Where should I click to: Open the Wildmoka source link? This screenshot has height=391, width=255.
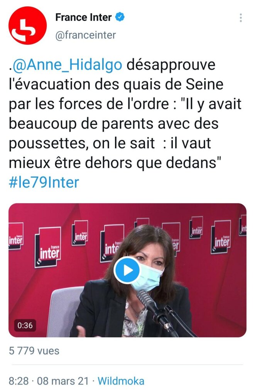[x=121, y=381]
